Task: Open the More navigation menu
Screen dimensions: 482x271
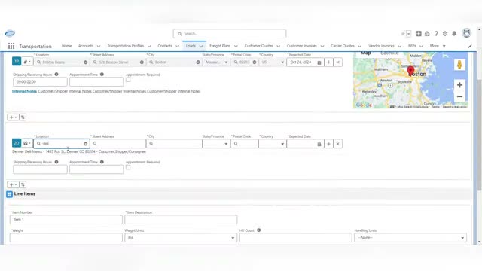Action: tap(438, 46)
